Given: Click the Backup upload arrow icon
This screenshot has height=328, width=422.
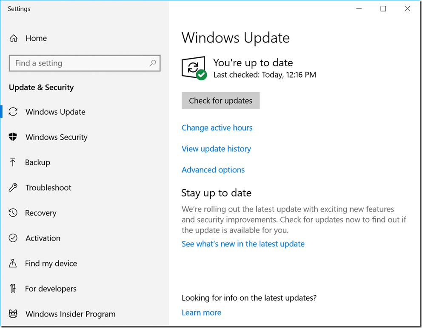Looking at the screenshot, I should pyautogui.click(x=13, y=162).
